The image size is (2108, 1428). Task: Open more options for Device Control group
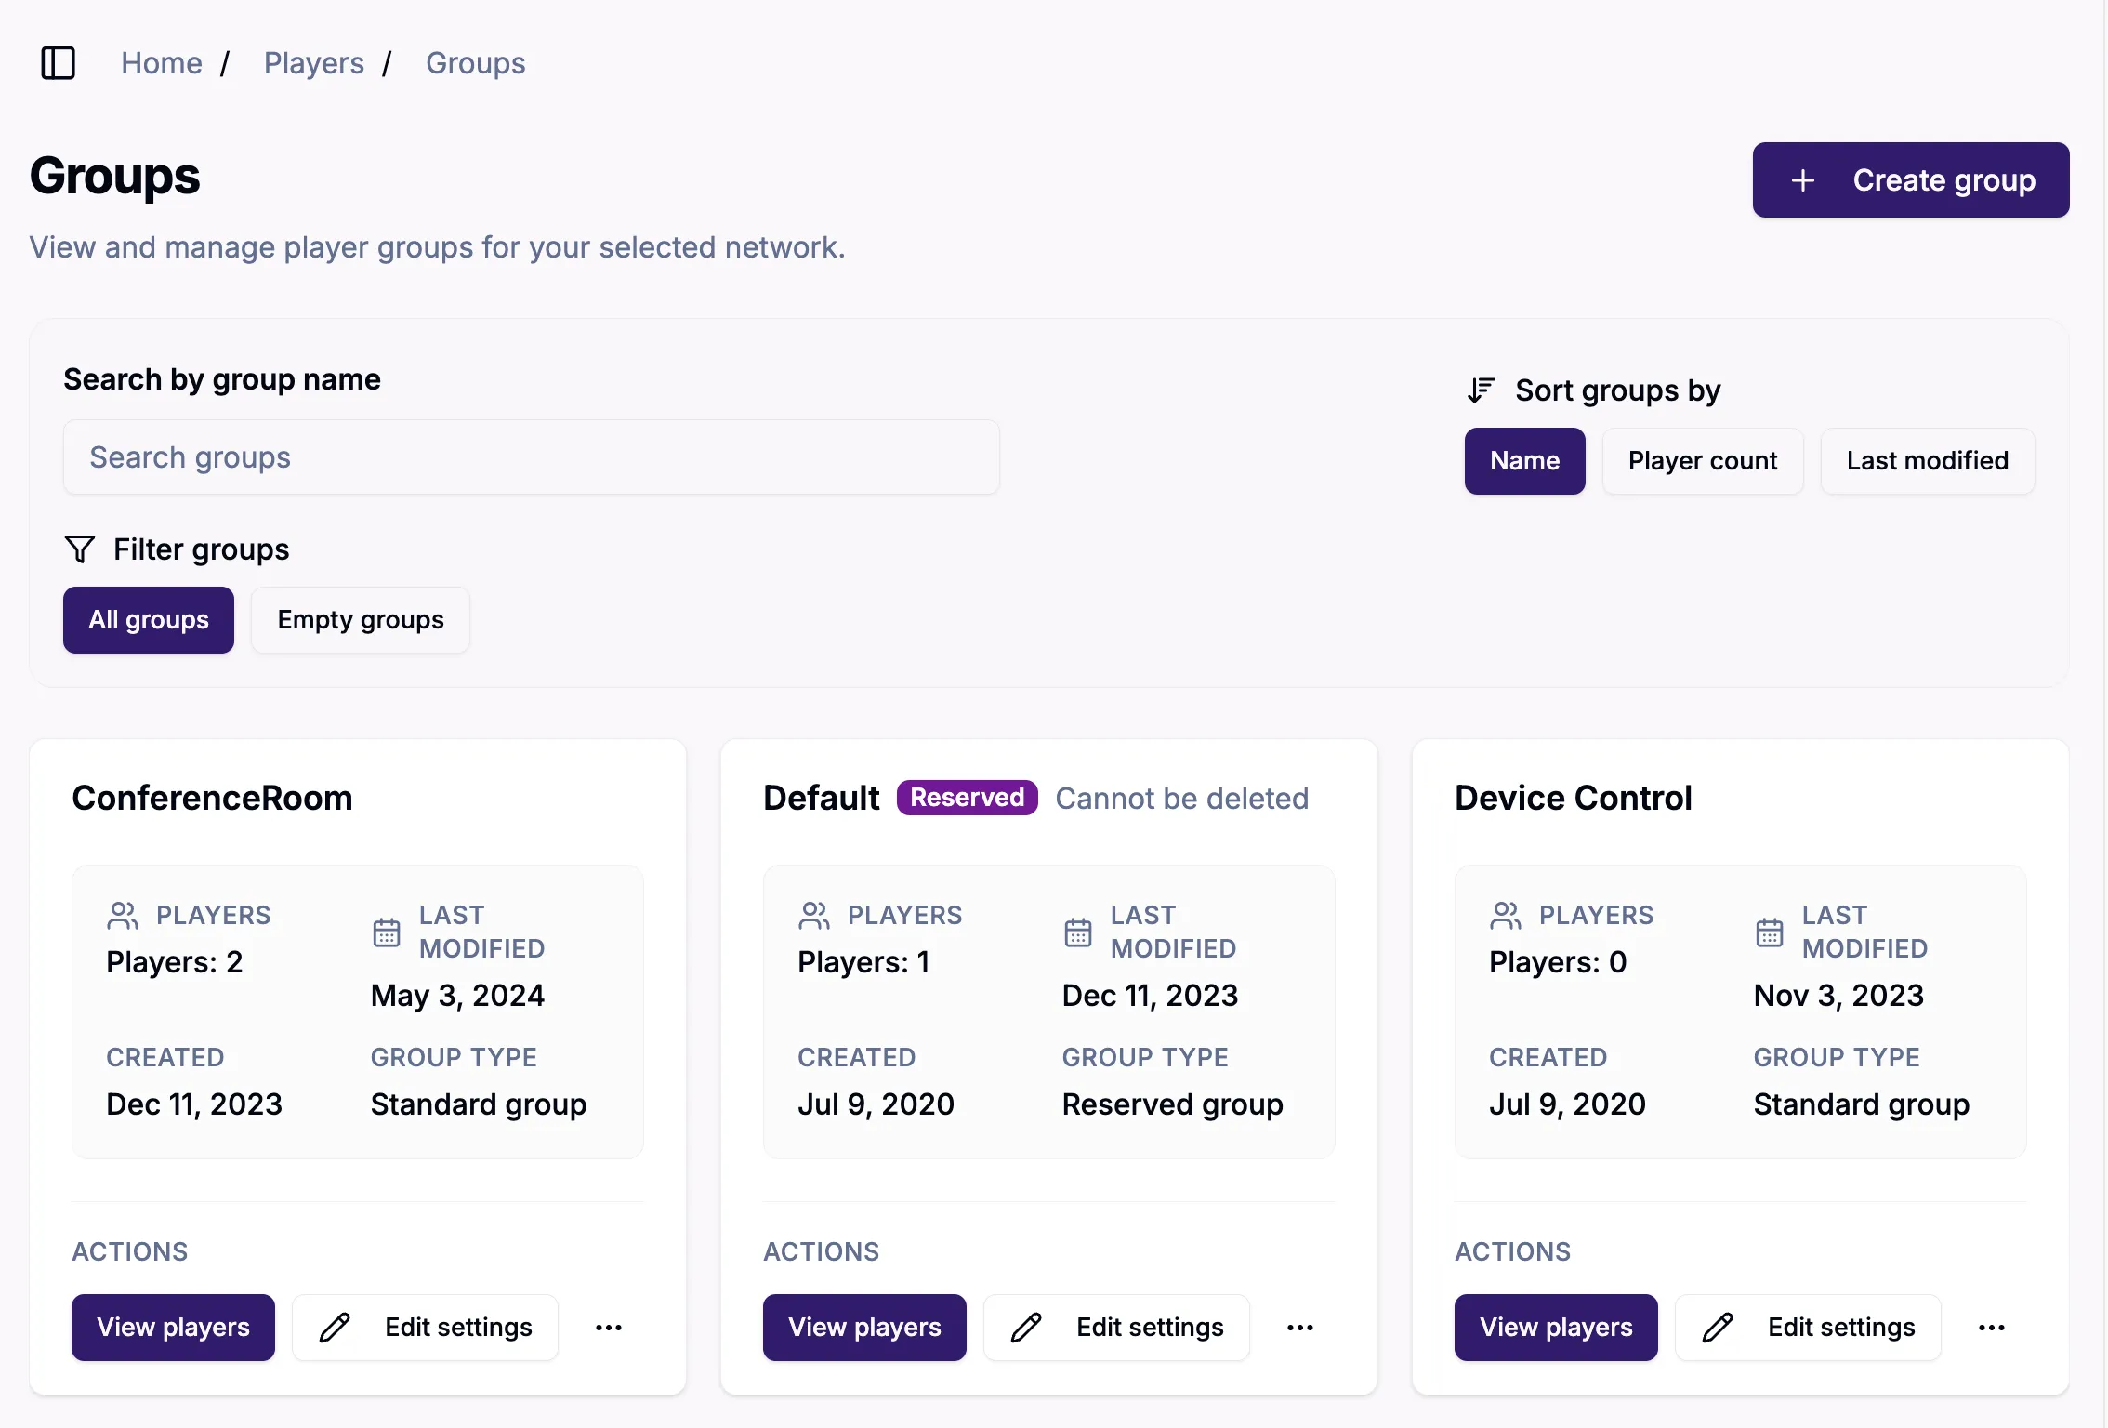coord(1992,1328)
